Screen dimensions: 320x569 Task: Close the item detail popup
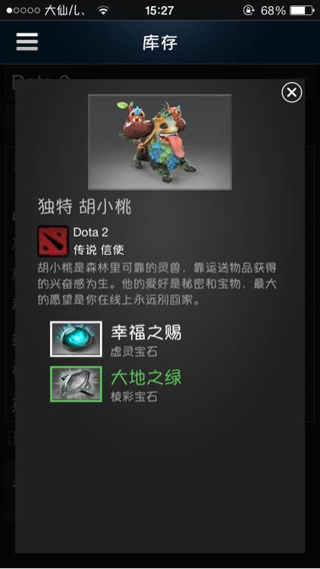(292, 93)
